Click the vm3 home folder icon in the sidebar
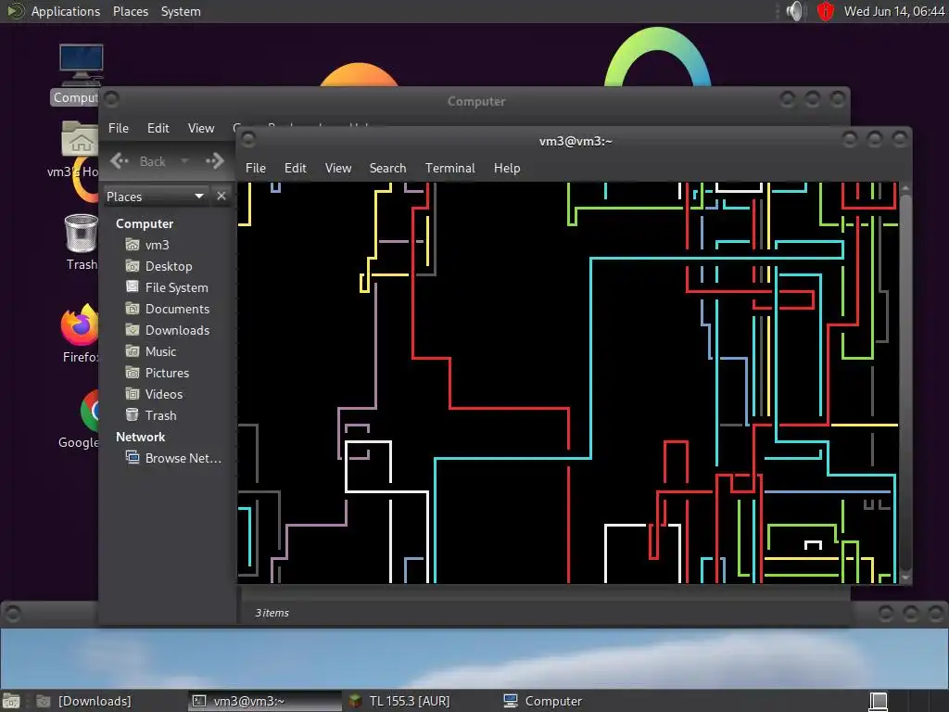Viewport: 949px width, 712px height. click(x=132, y=245)
